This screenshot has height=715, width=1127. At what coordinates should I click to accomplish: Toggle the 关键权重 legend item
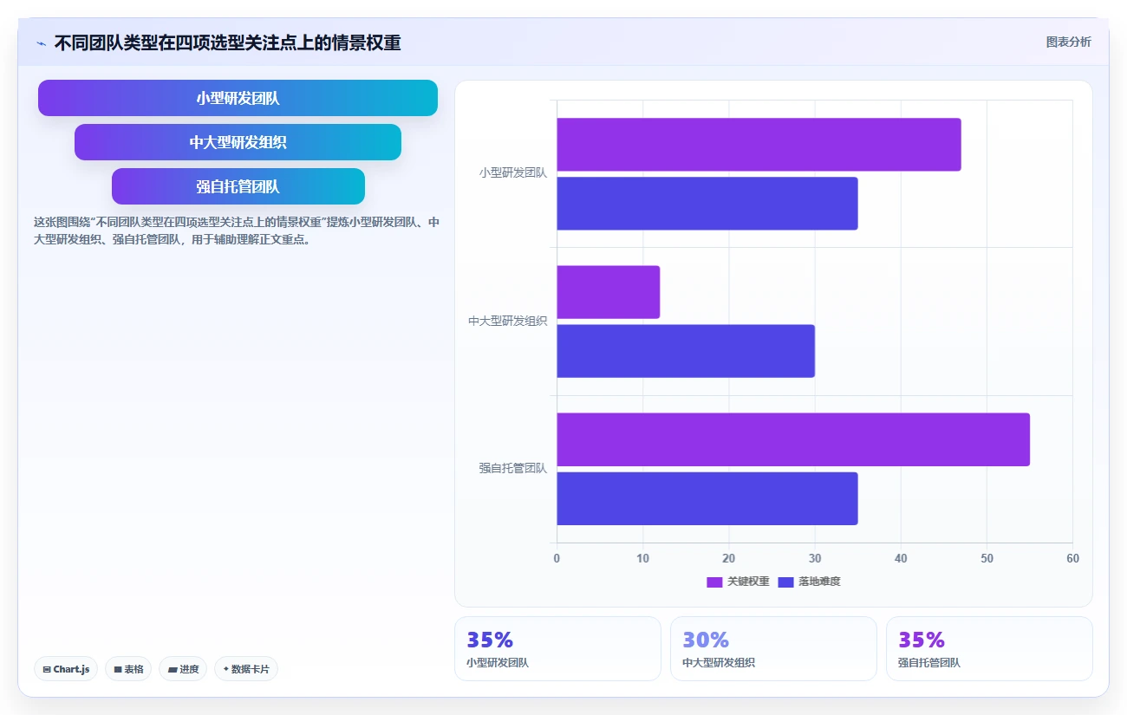point(738,582)
